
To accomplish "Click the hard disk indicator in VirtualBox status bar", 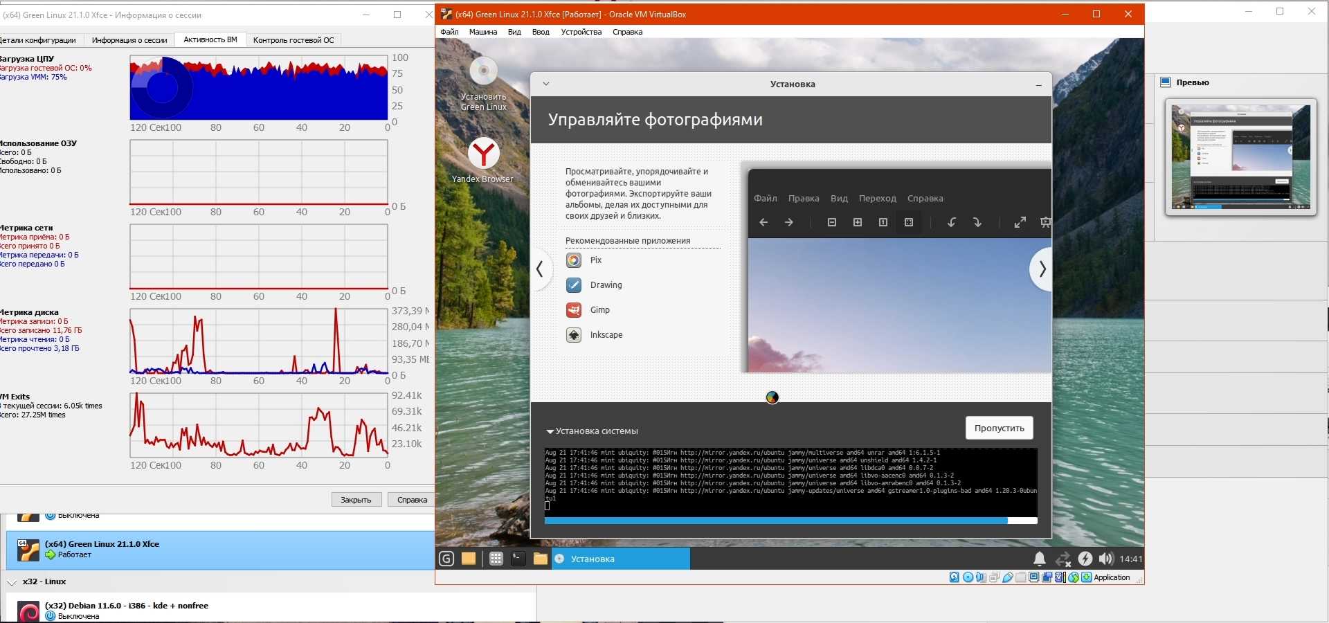I will [x=955, y=577].
